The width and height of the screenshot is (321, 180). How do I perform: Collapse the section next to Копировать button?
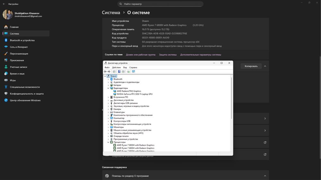tap(265, 66)
